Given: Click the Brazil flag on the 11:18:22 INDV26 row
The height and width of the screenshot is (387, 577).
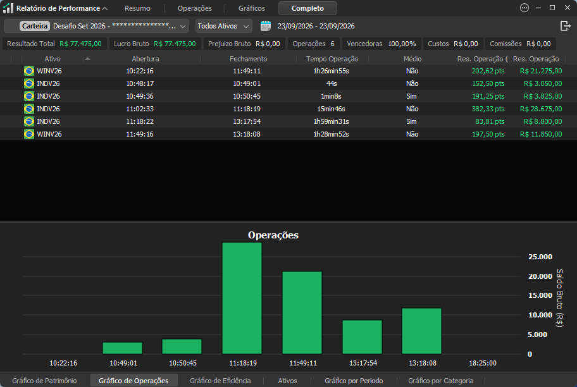Looking at the screenshot, I should [29, 121].
